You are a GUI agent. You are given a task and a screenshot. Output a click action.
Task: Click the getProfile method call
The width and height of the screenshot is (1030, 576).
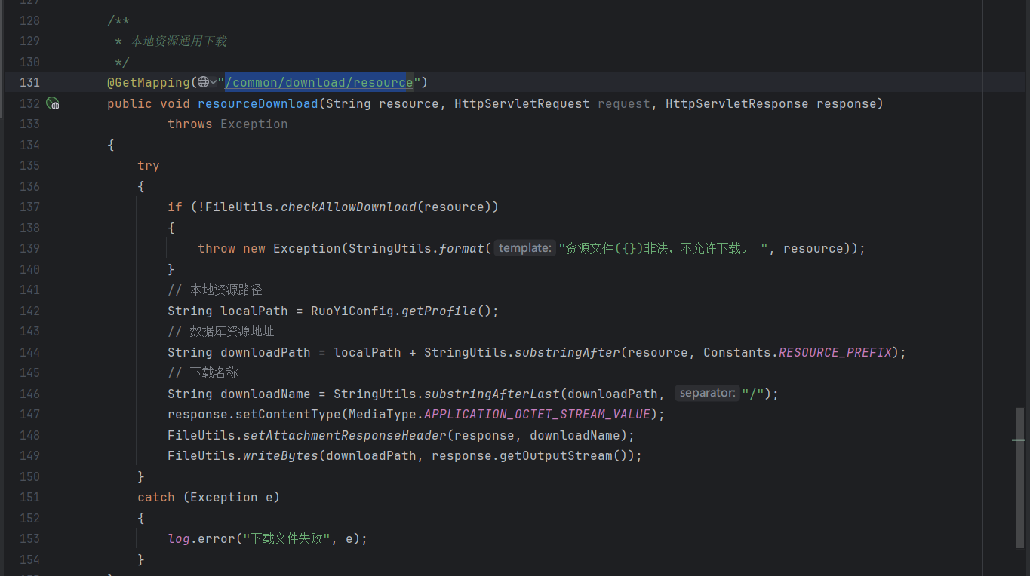point(439,311)
